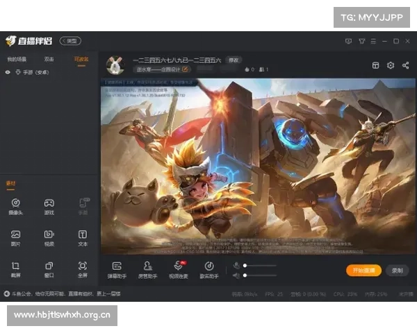Add a 游戏 game capture source
This screenshot has height=333, width=417.
click(49, 206)
